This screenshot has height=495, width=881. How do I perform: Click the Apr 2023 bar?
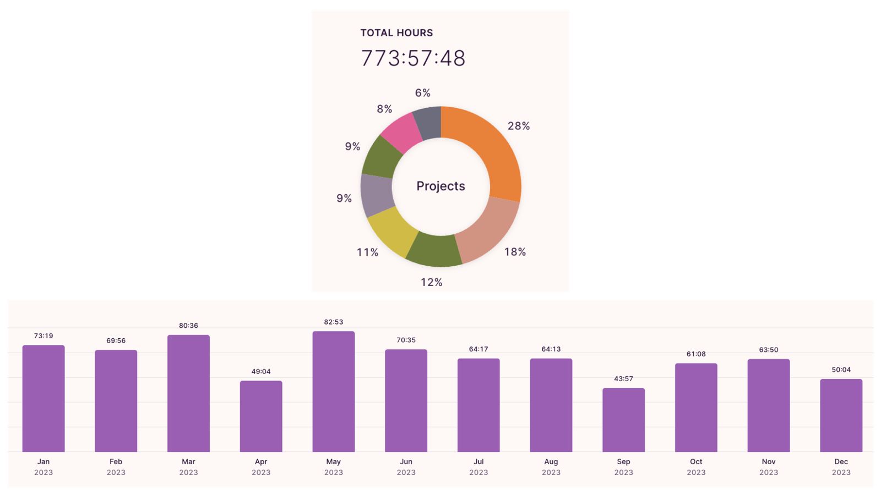[261, 416]
